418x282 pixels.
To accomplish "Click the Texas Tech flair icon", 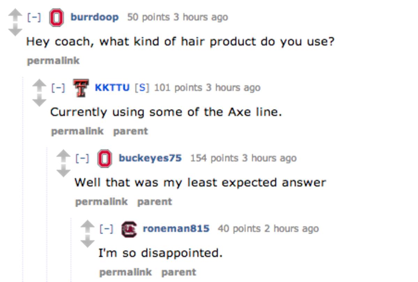I will click(80, 88).
